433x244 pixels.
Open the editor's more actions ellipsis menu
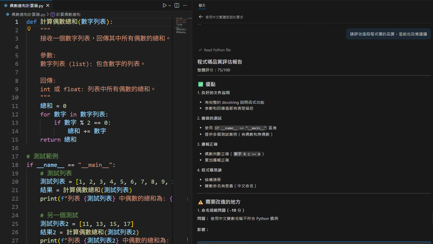[185, 5]
